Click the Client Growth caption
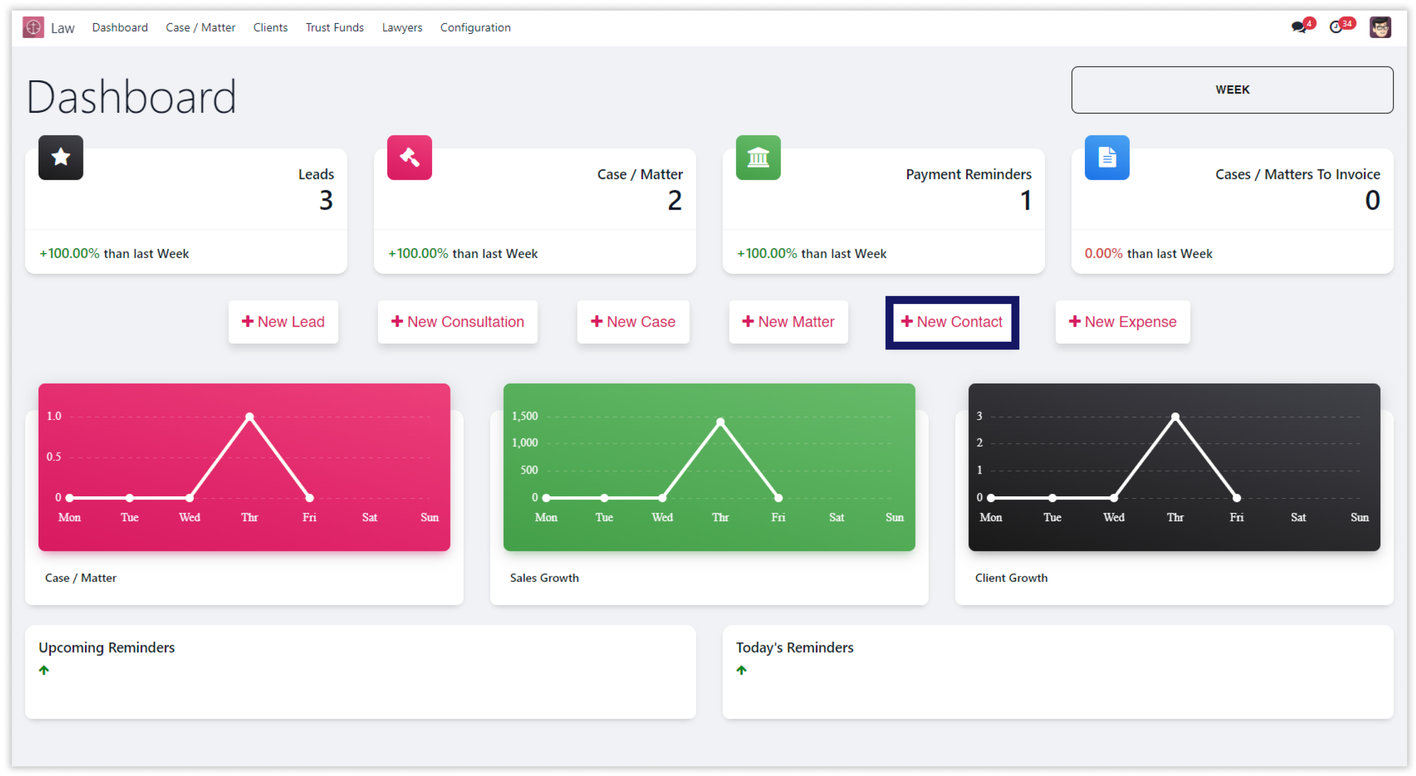Screen dimensions: 1416x776 1011,578
